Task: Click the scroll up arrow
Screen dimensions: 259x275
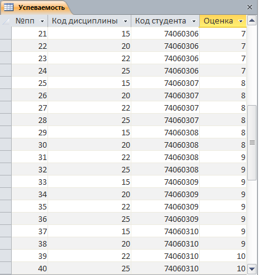Action: pyautogui.click(x=252, y=20)
